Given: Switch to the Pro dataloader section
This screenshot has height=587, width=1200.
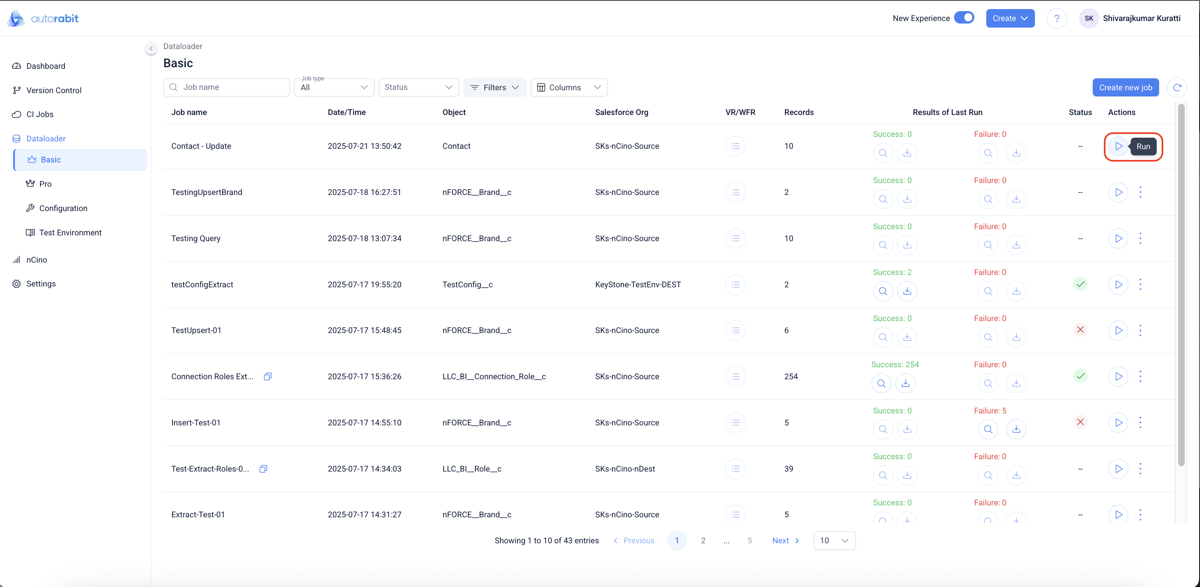Looking at the screenshot, I should click(x=45, y=184).
